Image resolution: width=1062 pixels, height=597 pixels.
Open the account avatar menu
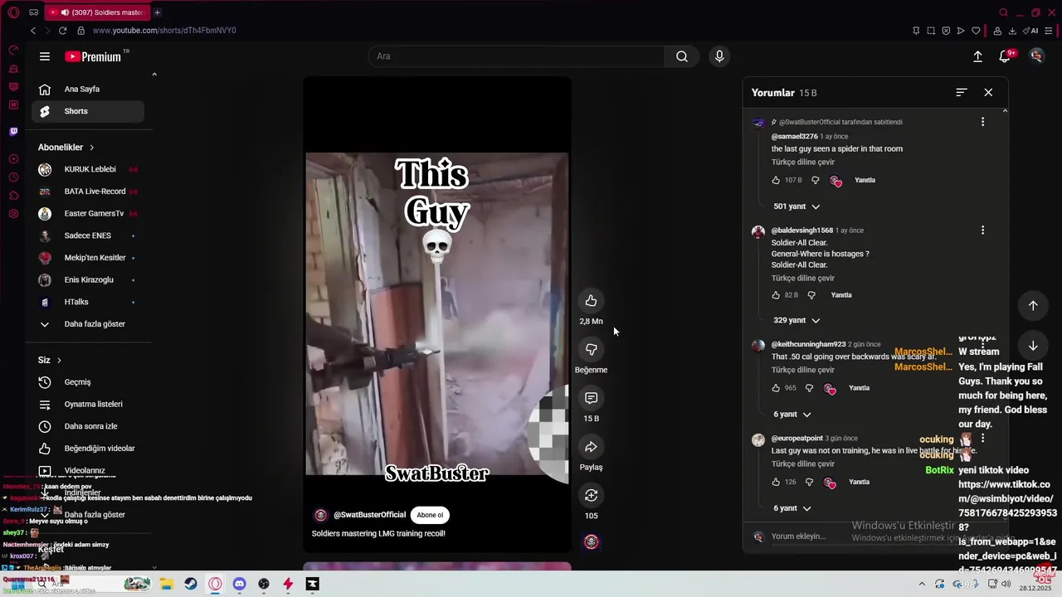pos(1036,56)
